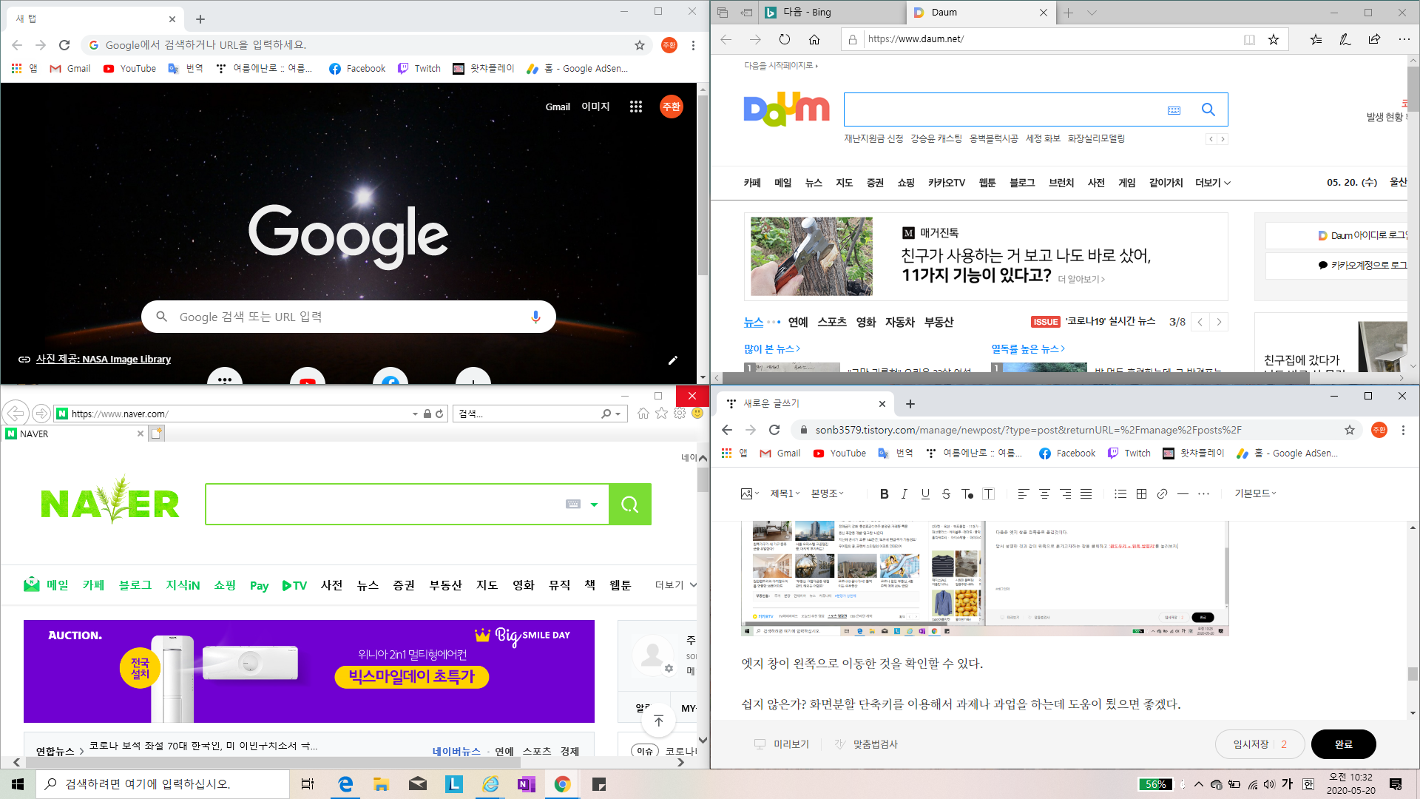Toggle strikethrough text in editor toolbar
The height and width of the screenshot is (799, 1420).
click(x=946, y=493)
